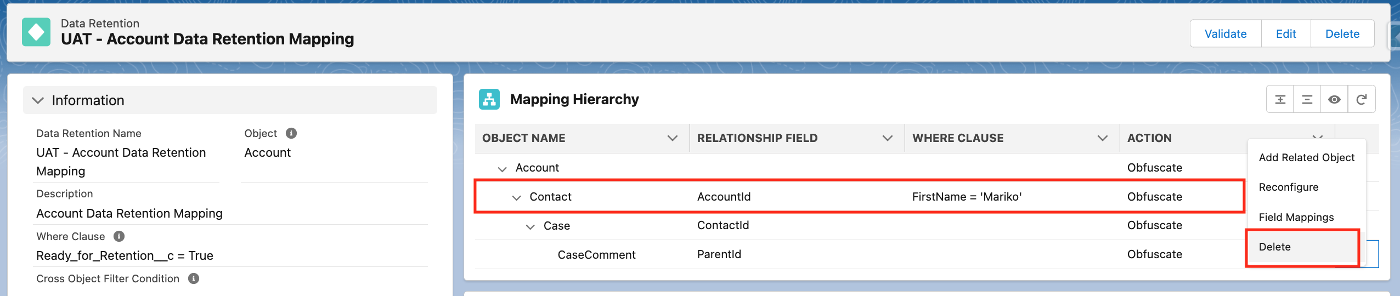This screenshot has height=296, width=1400.
Task: Click the Mapping Hierarchy tree icon
Action: (x=489, y=99)
